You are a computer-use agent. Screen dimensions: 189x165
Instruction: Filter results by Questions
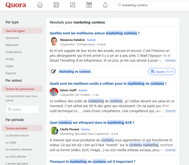pos(12,38)
